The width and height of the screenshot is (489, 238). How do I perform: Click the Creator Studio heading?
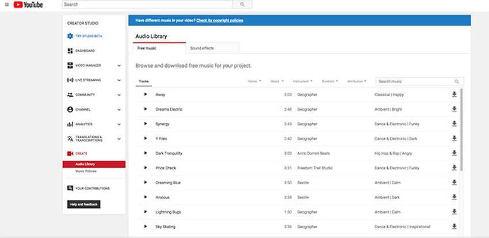83,24
